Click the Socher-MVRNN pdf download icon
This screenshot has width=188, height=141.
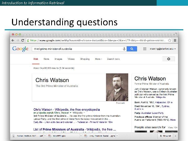pyautogui.click(x=14, y=136)
